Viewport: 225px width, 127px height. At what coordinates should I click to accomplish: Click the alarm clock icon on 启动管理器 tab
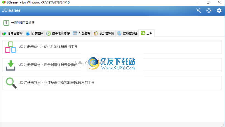click(x=96, y=33)
